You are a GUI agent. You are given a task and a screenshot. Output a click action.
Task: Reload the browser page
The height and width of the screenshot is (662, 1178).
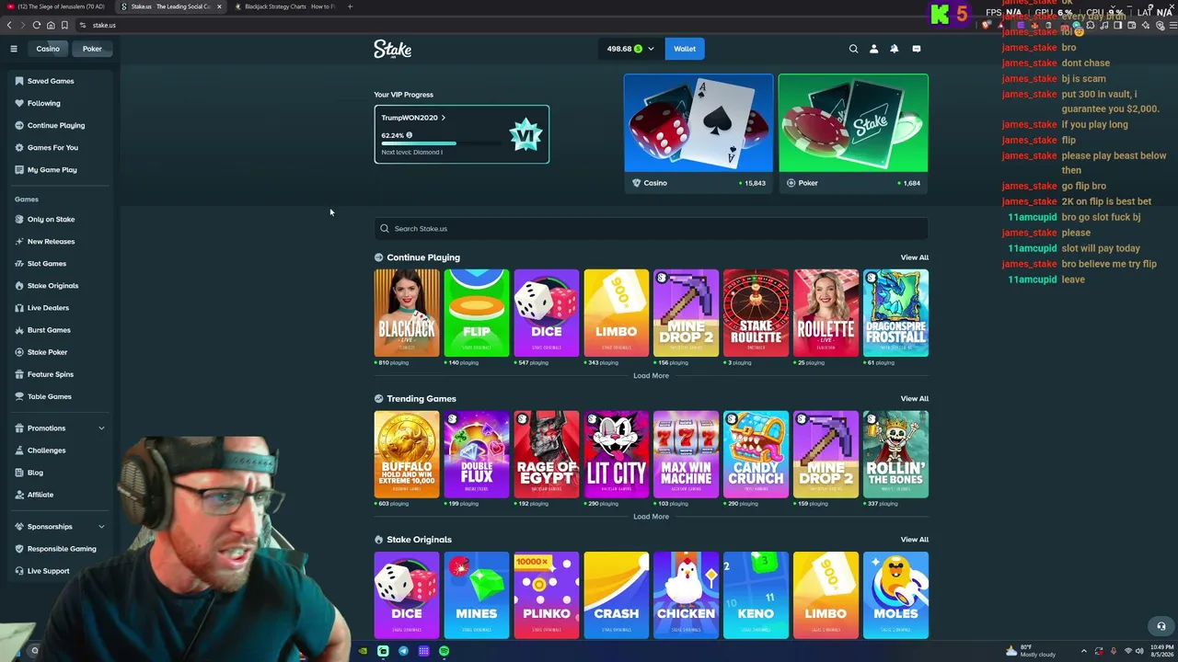tap(36, 25)
